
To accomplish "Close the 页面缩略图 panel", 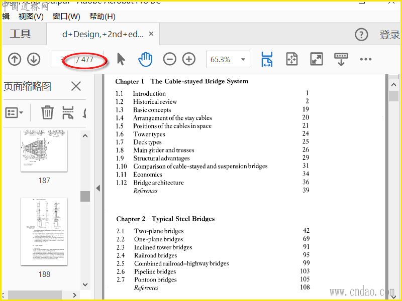I will pyautogui.click(x=76, y=86).
